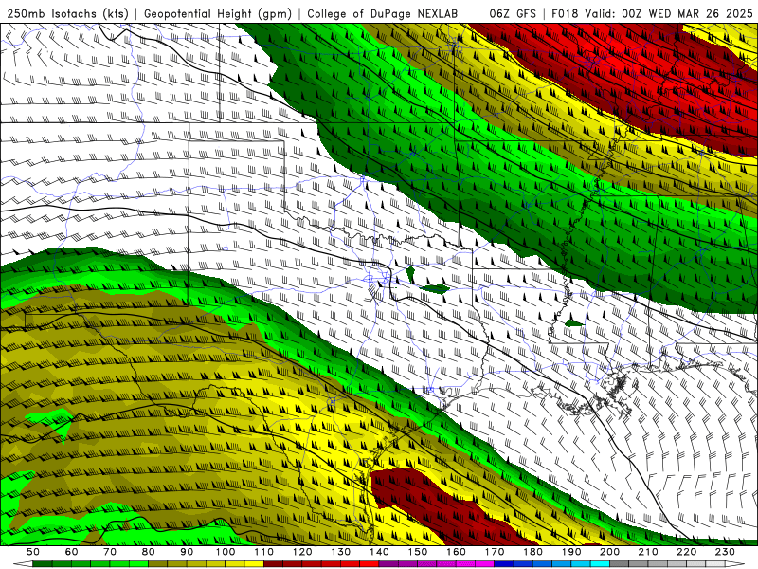Click legend value 190
Image resolution: width=758 pixels, height=569 pixels.
point(571,552)
